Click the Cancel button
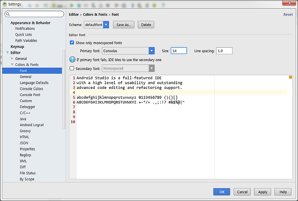The image size is (298, 201). pyautogui.click(x=242, y=191)
